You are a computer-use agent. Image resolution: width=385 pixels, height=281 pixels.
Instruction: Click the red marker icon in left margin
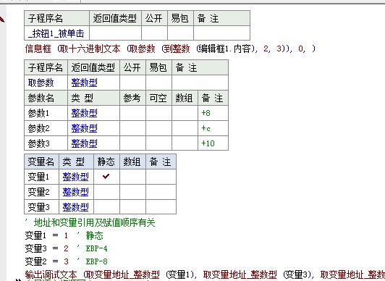pyautogui.click(x=2, y=20)
